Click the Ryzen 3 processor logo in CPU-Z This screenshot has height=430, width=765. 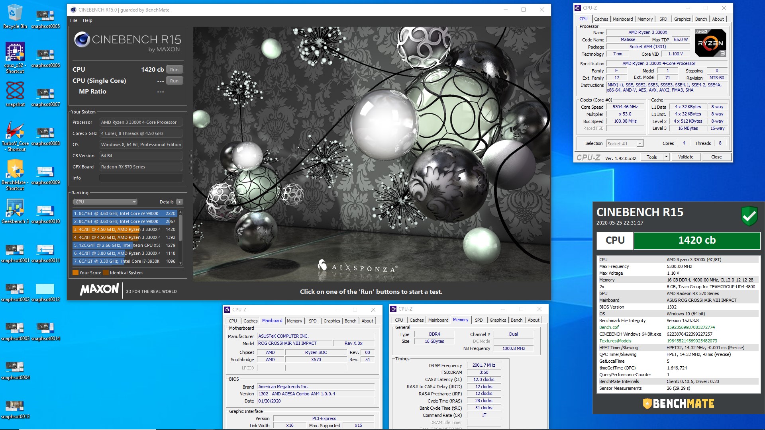[710, 43]
